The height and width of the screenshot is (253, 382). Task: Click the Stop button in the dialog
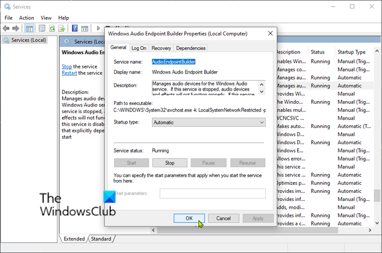[170, 163]
